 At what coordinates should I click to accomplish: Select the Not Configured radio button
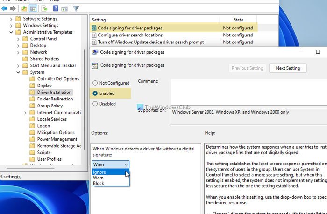click(95, 83)
